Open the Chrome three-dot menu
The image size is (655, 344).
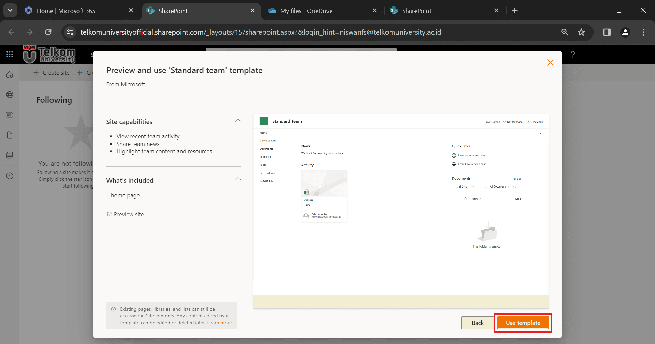click(644, 32)
